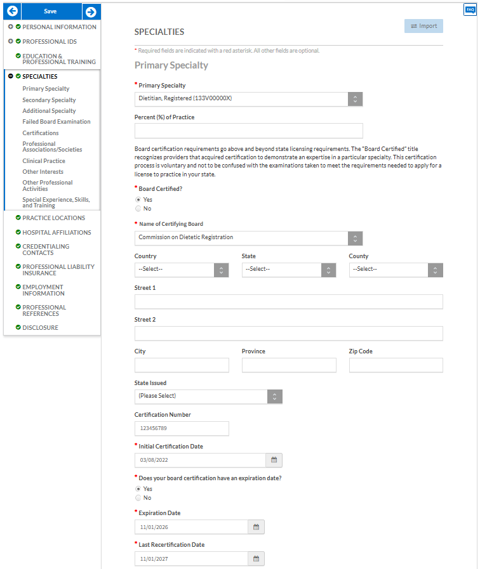Click green checkmark next to Hospital Affiliations
Screen dimensions: 480x569
18,232
